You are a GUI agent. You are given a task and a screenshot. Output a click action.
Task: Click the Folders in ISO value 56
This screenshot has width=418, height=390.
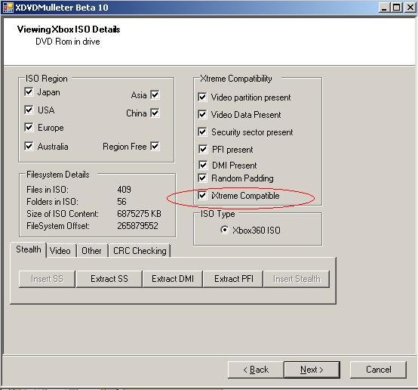click(x=121, y=201)
